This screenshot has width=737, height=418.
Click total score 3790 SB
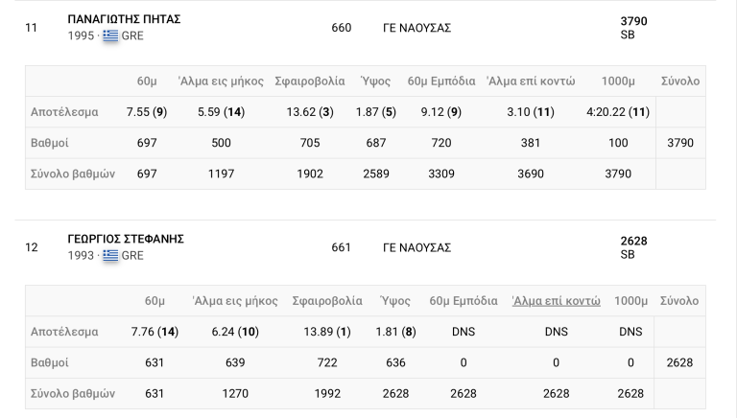point(633,28)
